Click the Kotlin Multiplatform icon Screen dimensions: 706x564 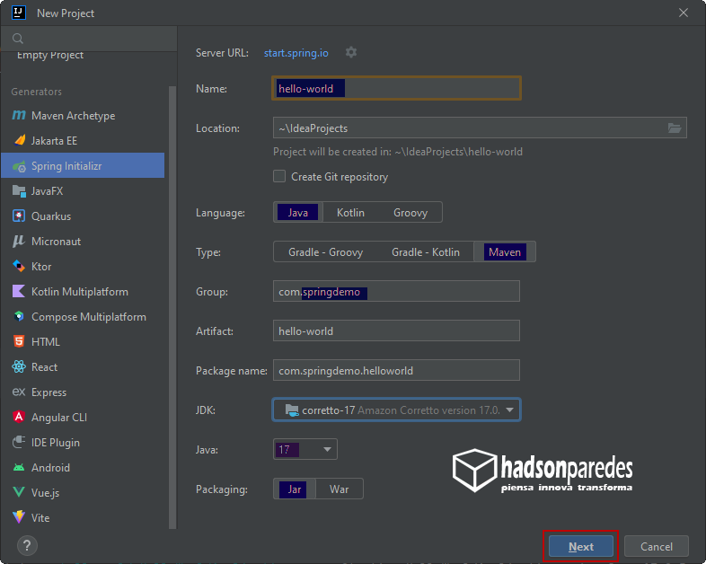point(19,291)
